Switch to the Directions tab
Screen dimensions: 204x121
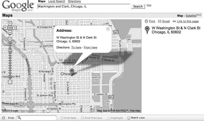coord(74,2)
